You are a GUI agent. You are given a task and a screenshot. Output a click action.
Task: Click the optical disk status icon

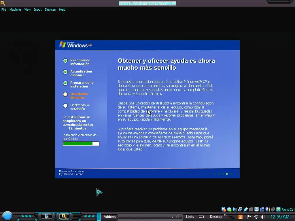pyautogui.click(x=229, y=209)
